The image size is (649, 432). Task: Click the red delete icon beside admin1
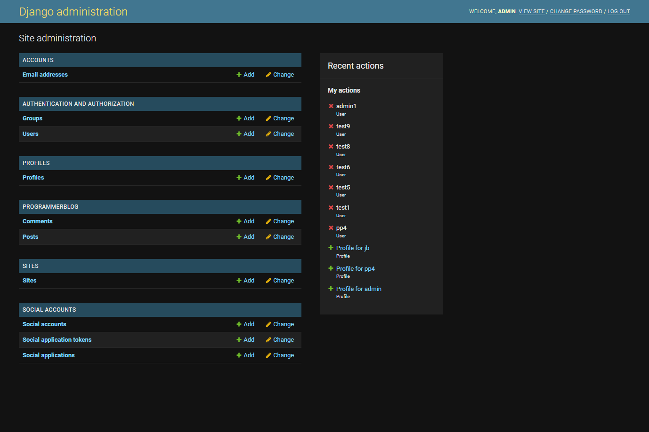[331, 106]
